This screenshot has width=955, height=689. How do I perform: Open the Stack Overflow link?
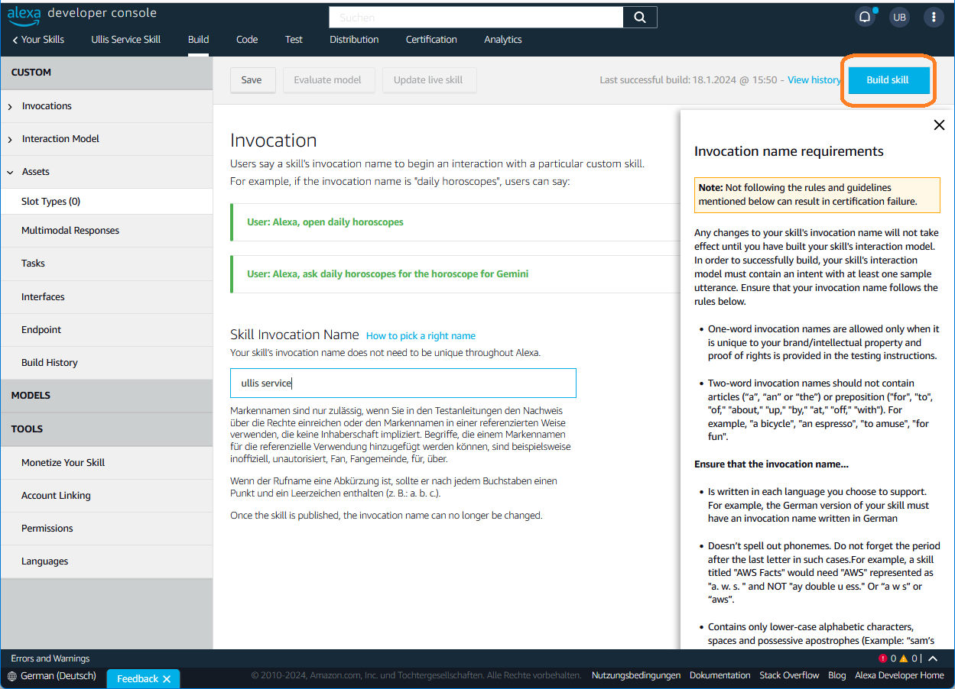click(x=789, y=675)
